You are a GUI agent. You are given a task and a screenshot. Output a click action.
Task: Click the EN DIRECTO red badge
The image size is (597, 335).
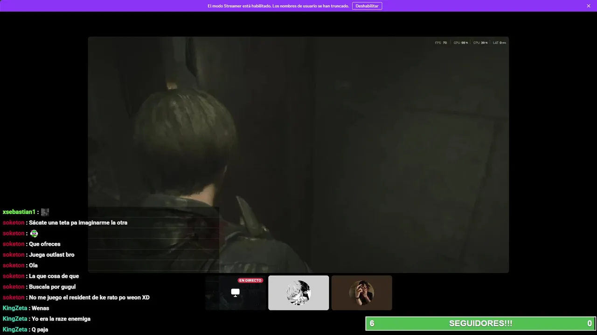tap(250, 281)
